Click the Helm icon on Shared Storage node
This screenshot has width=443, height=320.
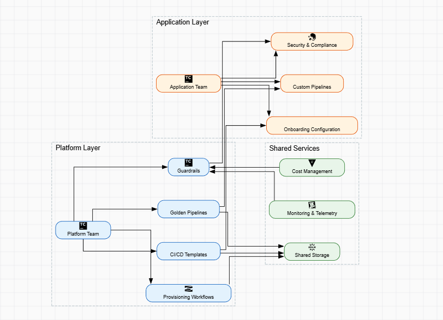(x=312, y=248)
